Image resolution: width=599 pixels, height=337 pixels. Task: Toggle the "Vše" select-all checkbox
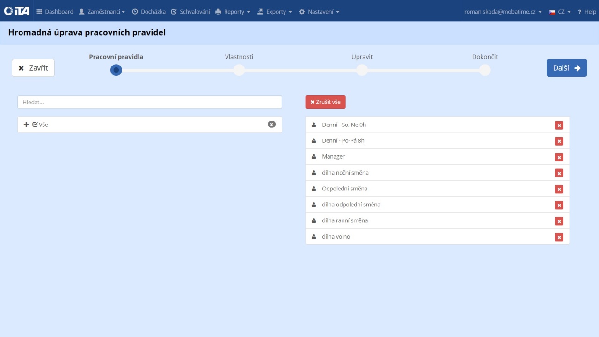tap(35, 125)
